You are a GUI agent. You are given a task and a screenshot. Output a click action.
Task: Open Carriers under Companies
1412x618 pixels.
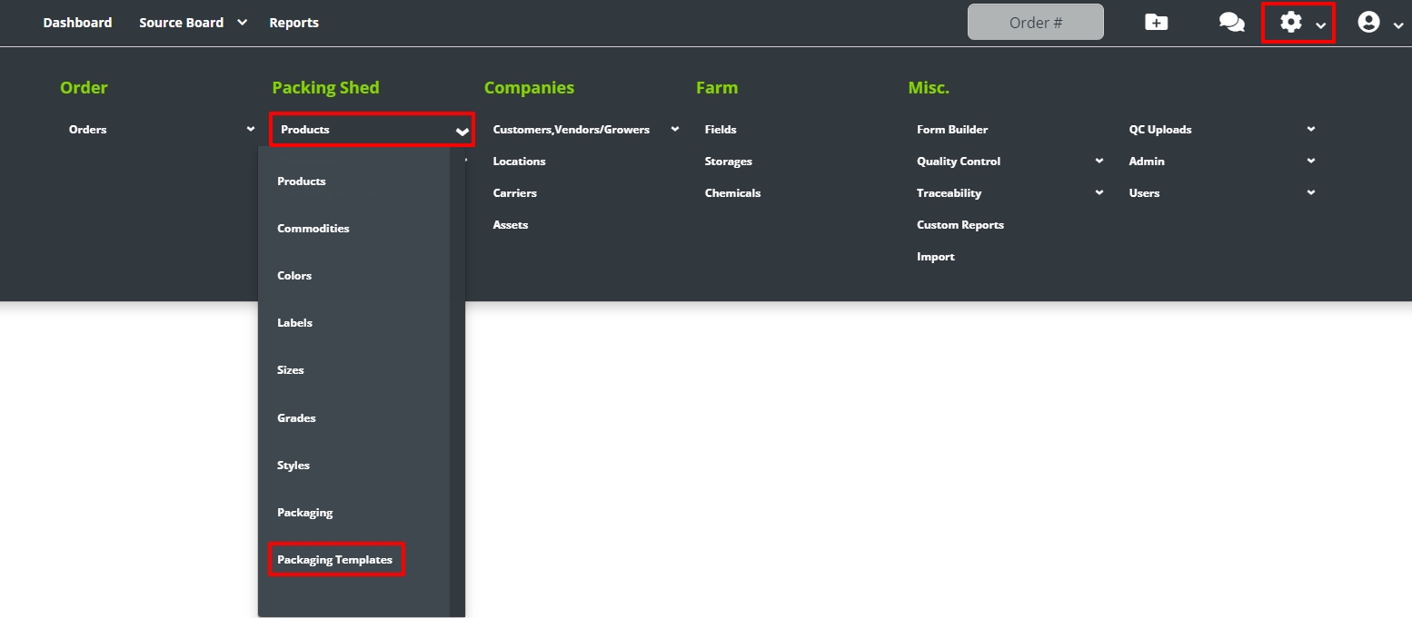coord(514,193)
